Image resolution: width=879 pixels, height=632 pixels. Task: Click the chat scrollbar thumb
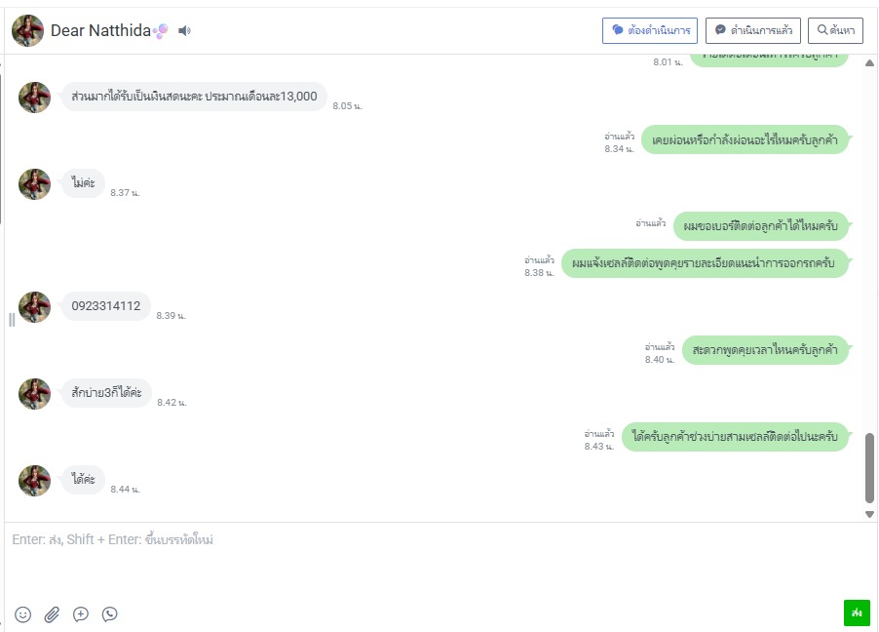click(869, 468)
